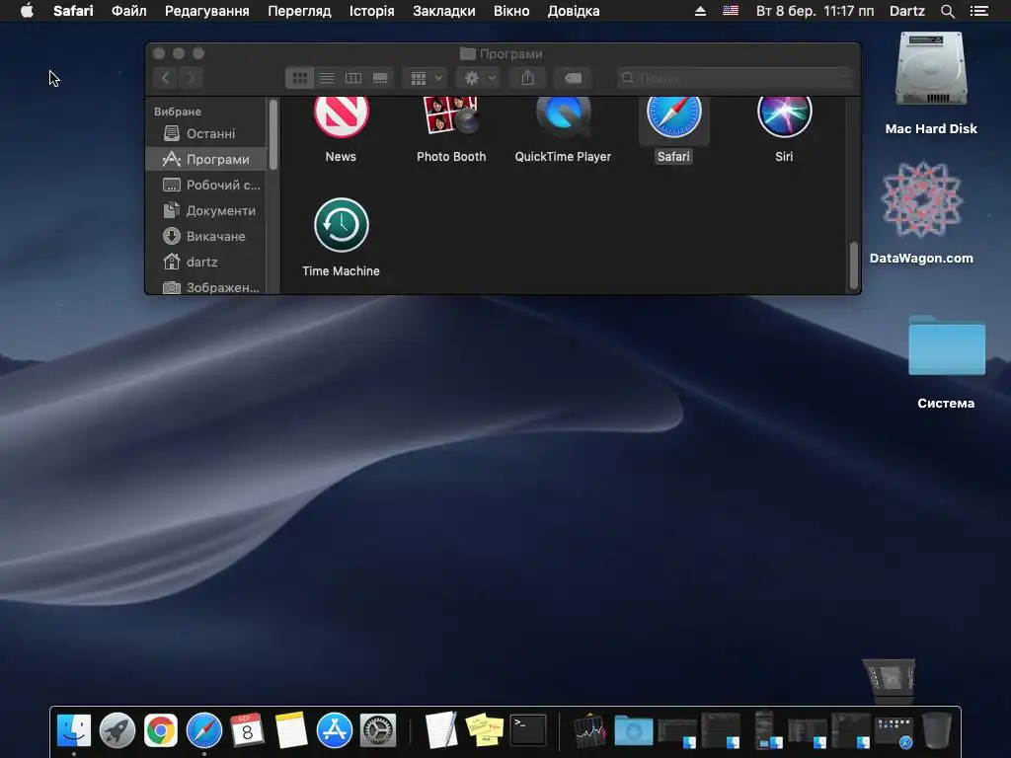The width and height of the screenshot is (1011, 758).
Task: Restore the minimized Safari window in the Dock
Action: click(894, 732)
